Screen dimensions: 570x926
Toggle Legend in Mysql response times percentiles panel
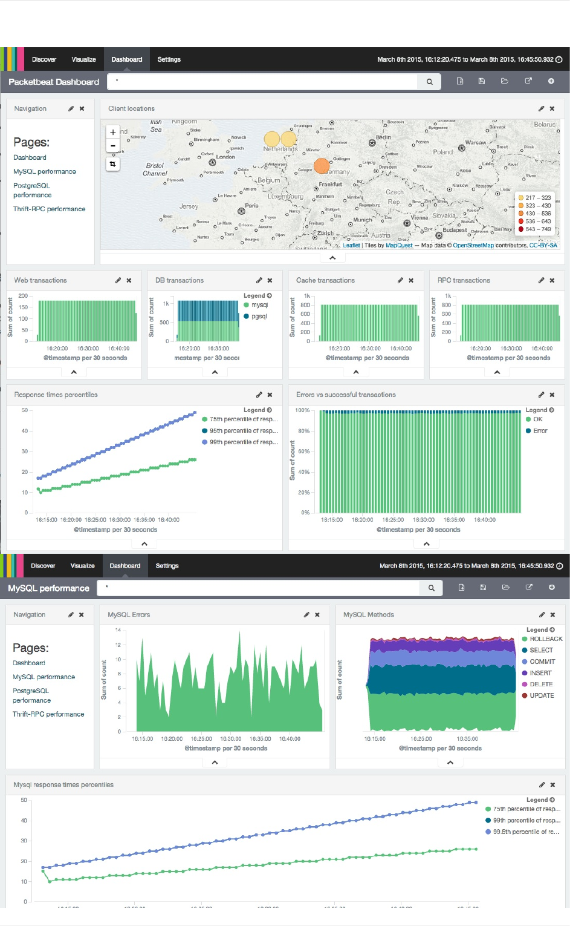540,800
